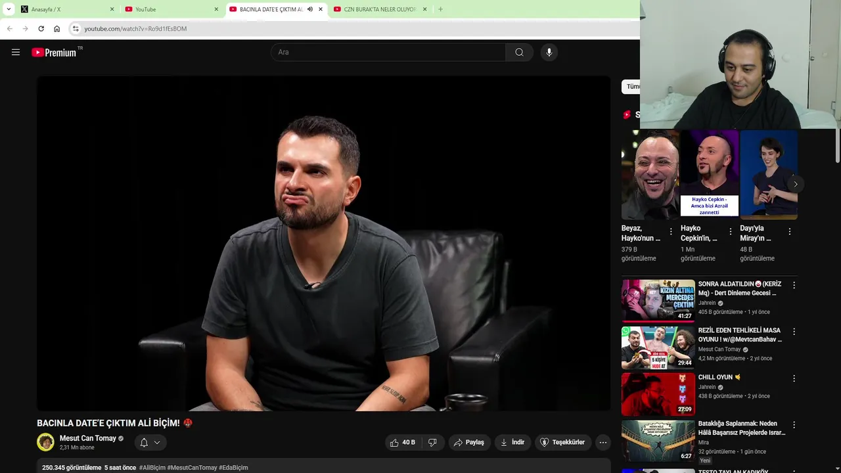Open options for Bataklığa Saplanmak video
The height and width of the screenshot is (473, 841).
[794, 425]
